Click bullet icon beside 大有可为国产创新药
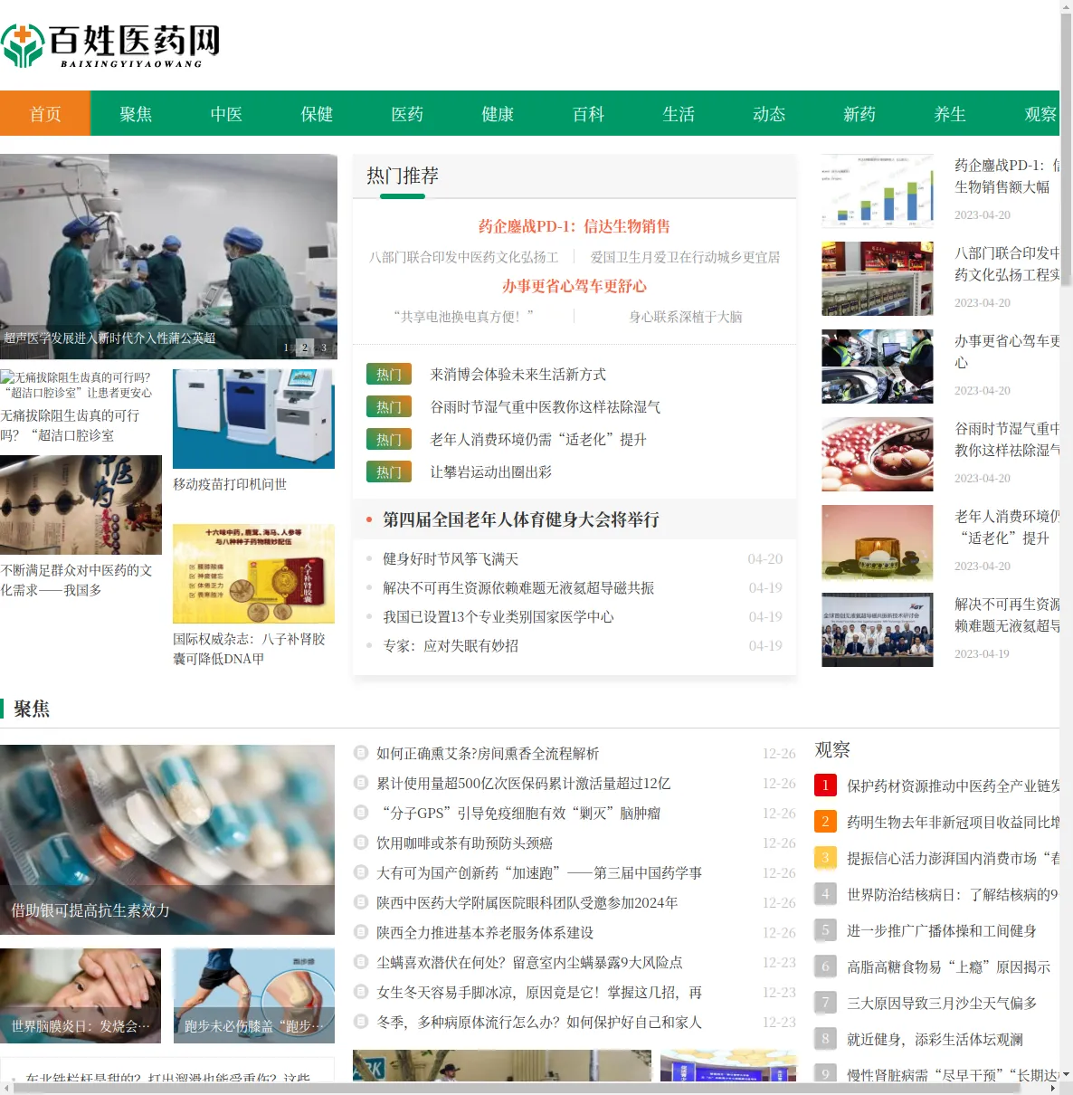This screenshot has height=1095, width=1073. tap(361, 872)
